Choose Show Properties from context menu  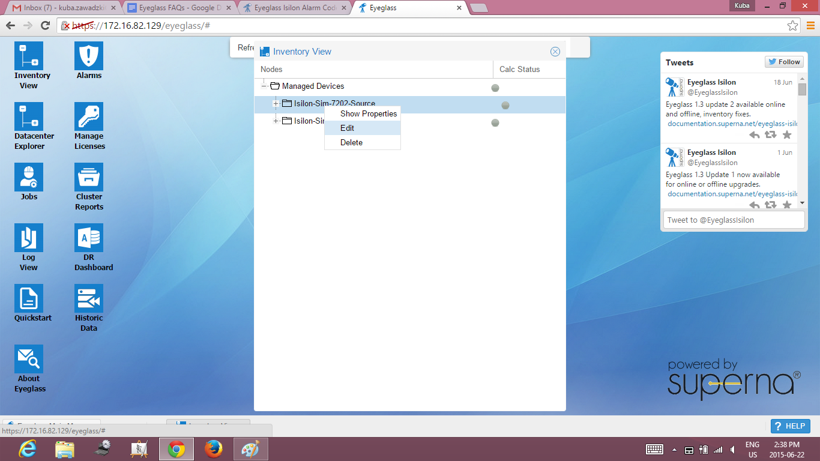(x=363, y=113)
